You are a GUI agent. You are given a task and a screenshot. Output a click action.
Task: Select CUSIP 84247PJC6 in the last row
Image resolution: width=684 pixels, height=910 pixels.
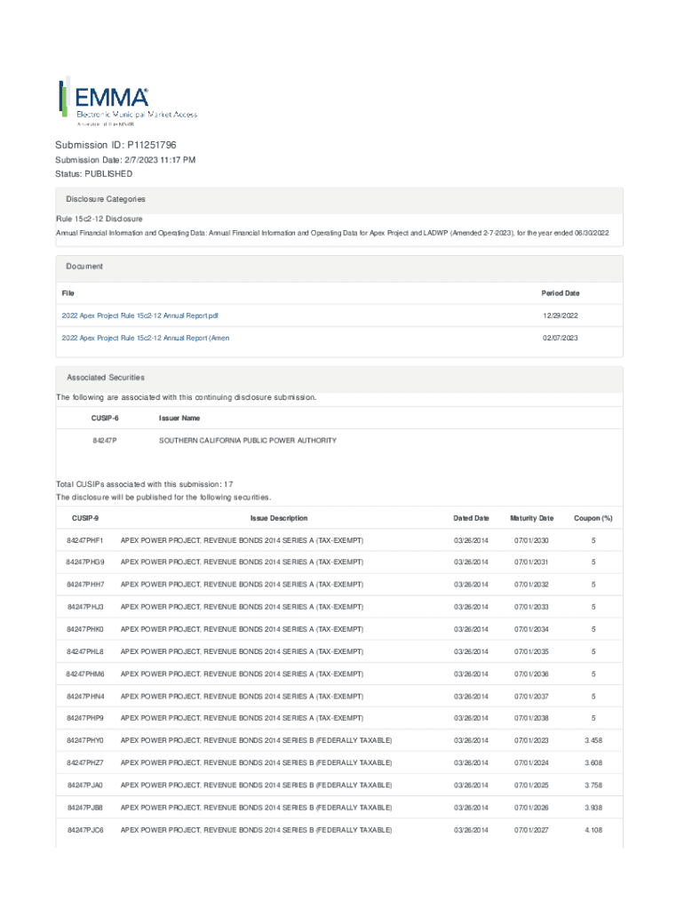pos(85,829)
